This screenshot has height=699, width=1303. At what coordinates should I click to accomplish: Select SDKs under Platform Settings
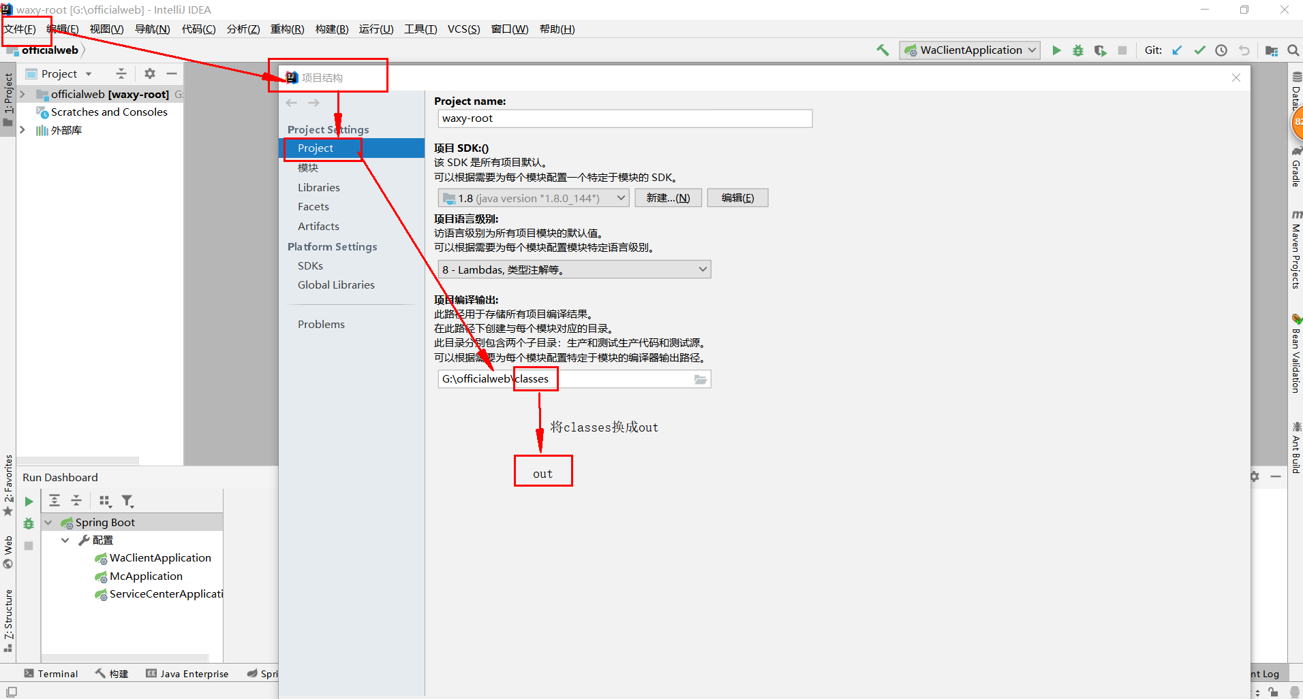click(310, 265)
